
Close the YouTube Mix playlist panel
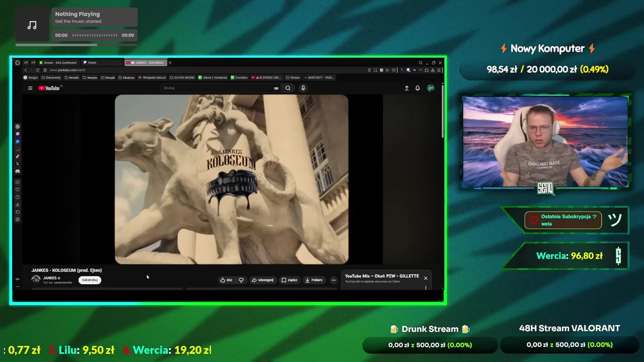pyautogui.click(x=426, y=278)
